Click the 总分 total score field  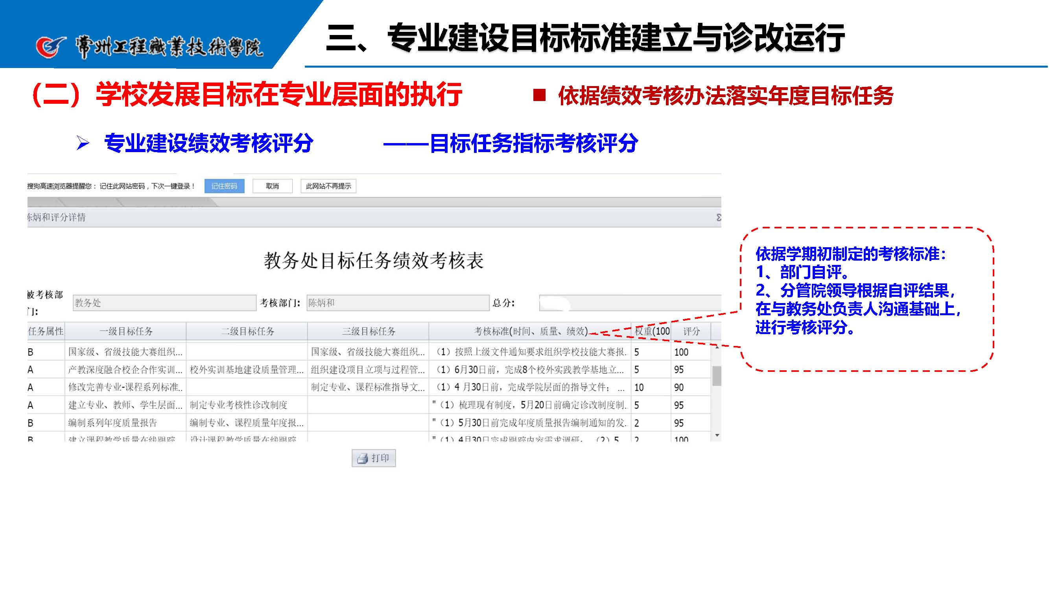(630, 303)
